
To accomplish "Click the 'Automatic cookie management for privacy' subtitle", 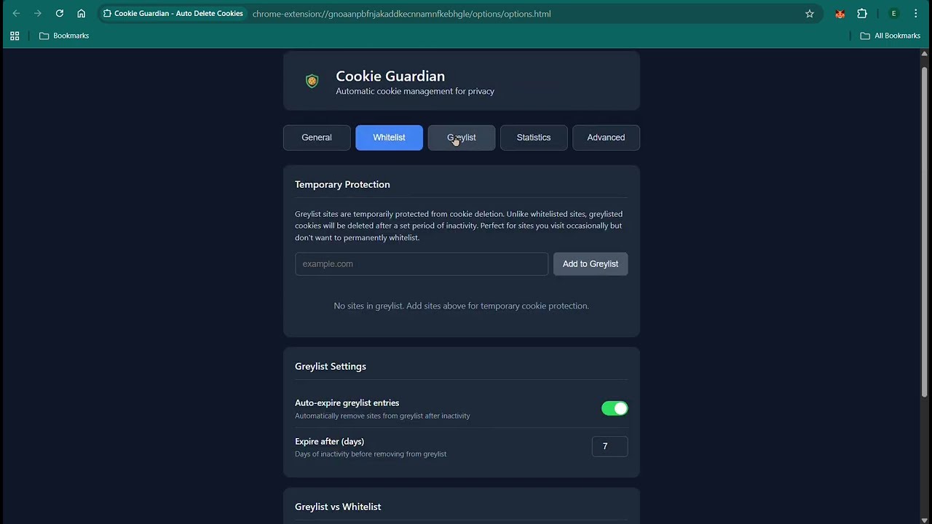I will (415, 91).
